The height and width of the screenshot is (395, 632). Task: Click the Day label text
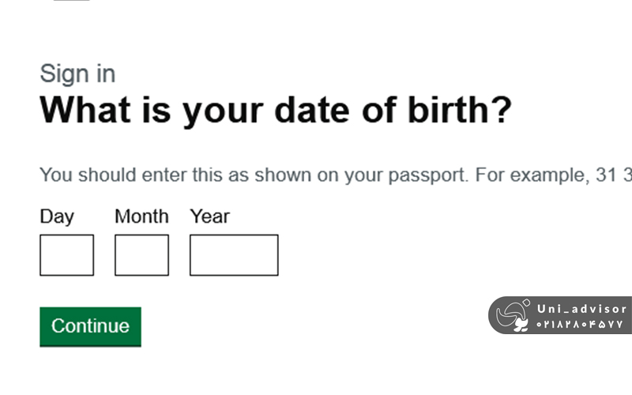pyautogui.click(x=57, y=216)
